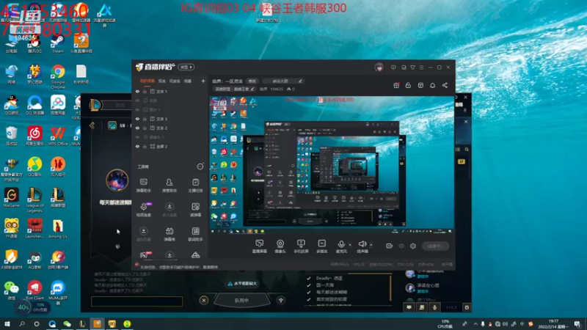The width and height of the screenshot is (587, 330).
Task: Toggle visibility of 文本 3 source
Action: tap(137, 119)
